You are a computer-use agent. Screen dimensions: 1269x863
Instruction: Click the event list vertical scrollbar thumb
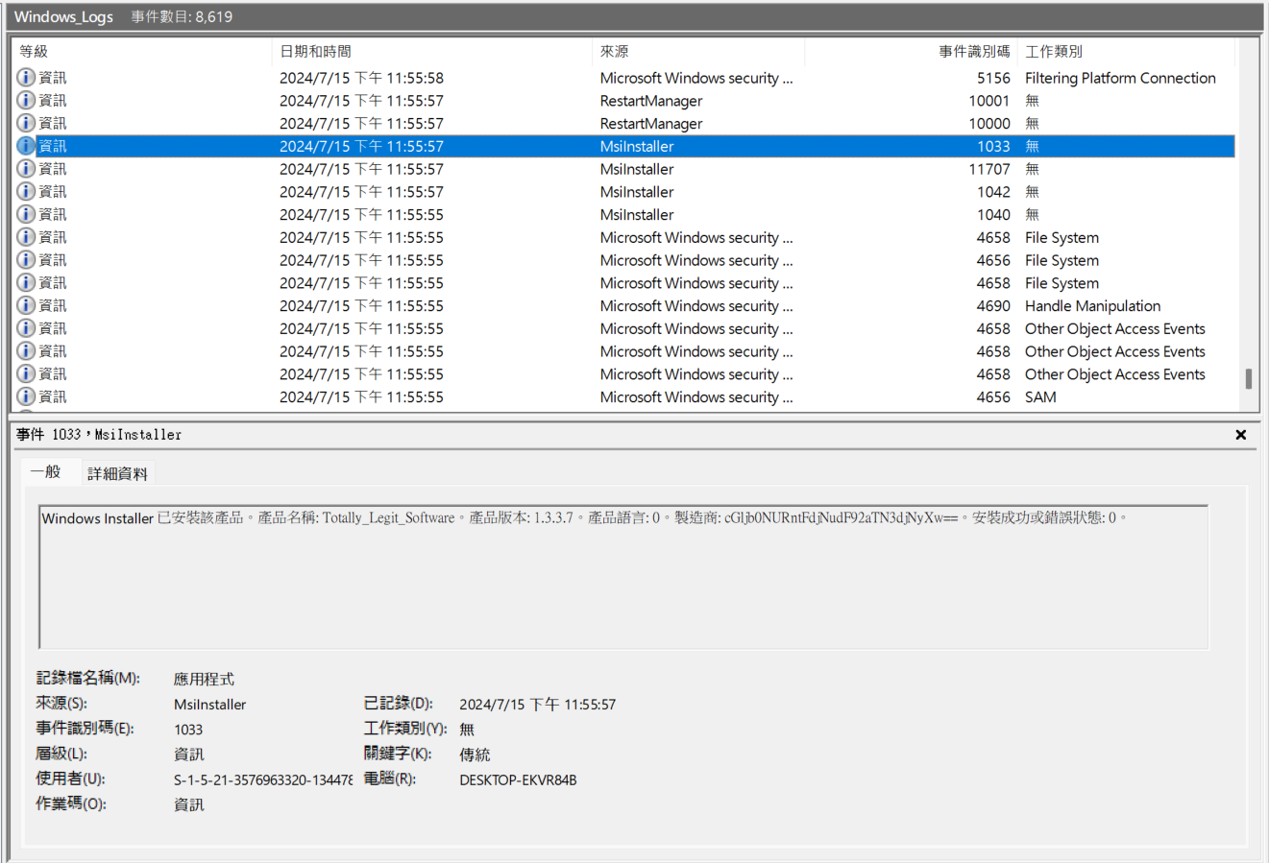click(x=1249, y=378)
